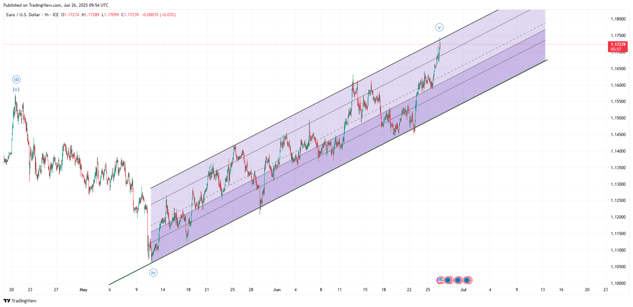This screenshot has width=633, height=307.
Task: Select the circled iv wave label at channel low
Action: pos(153,273)
